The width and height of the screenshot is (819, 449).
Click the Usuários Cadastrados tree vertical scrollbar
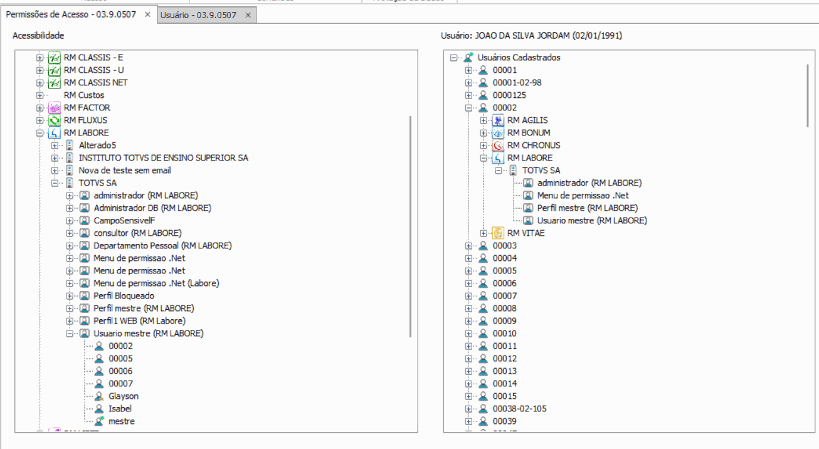click(808, 95)
